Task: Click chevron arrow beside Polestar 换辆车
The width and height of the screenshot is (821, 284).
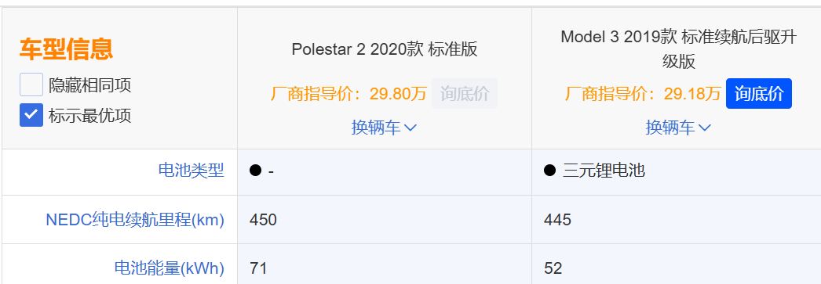Action: [x=410, y=128]
